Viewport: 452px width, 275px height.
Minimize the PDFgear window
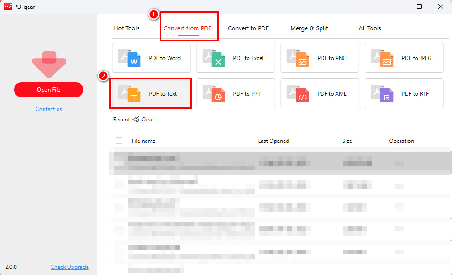[x=398, y=7]
